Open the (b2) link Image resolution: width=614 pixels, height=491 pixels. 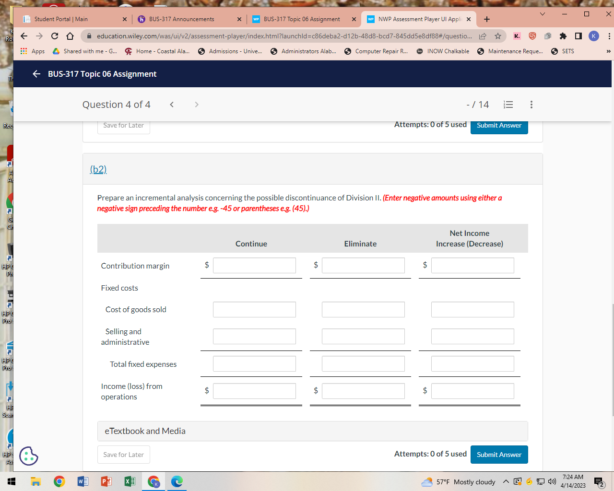97,169
